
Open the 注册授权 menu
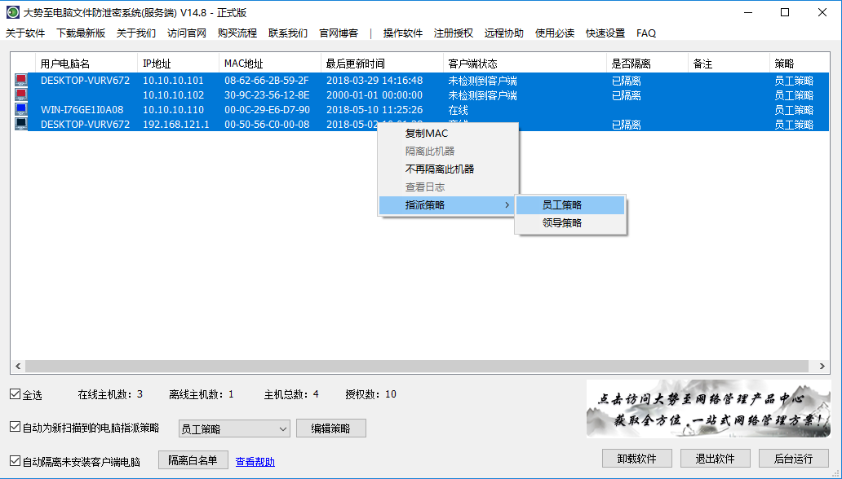click(x=454, y=33)
